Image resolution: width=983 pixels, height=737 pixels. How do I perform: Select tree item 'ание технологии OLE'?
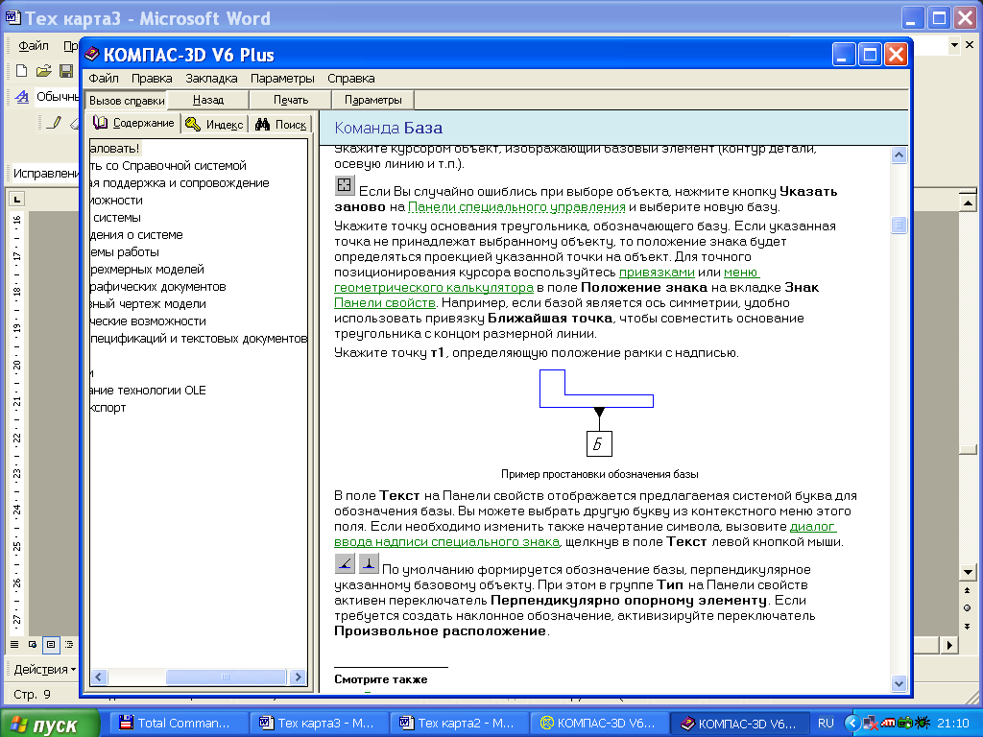point(148,391)
